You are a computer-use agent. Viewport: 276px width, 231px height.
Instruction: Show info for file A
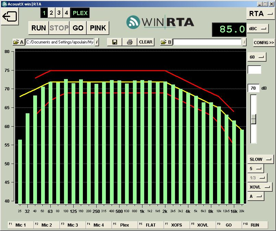click(97, 42)
